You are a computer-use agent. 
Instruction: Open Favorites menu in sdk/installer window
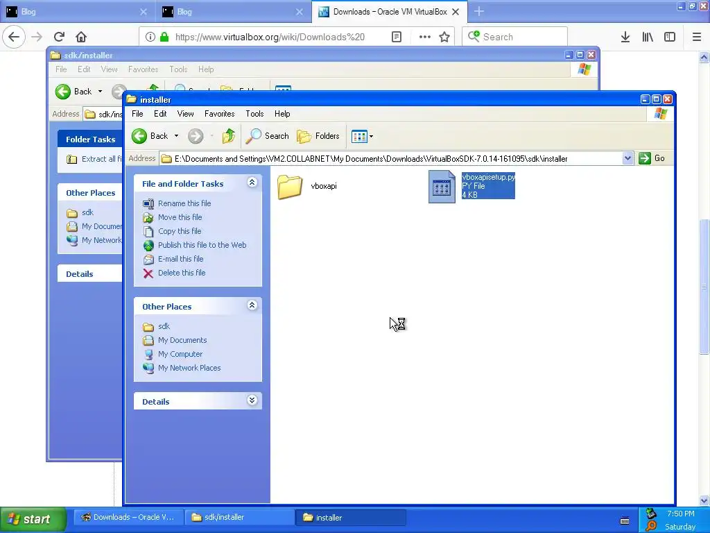click(143, 69)
